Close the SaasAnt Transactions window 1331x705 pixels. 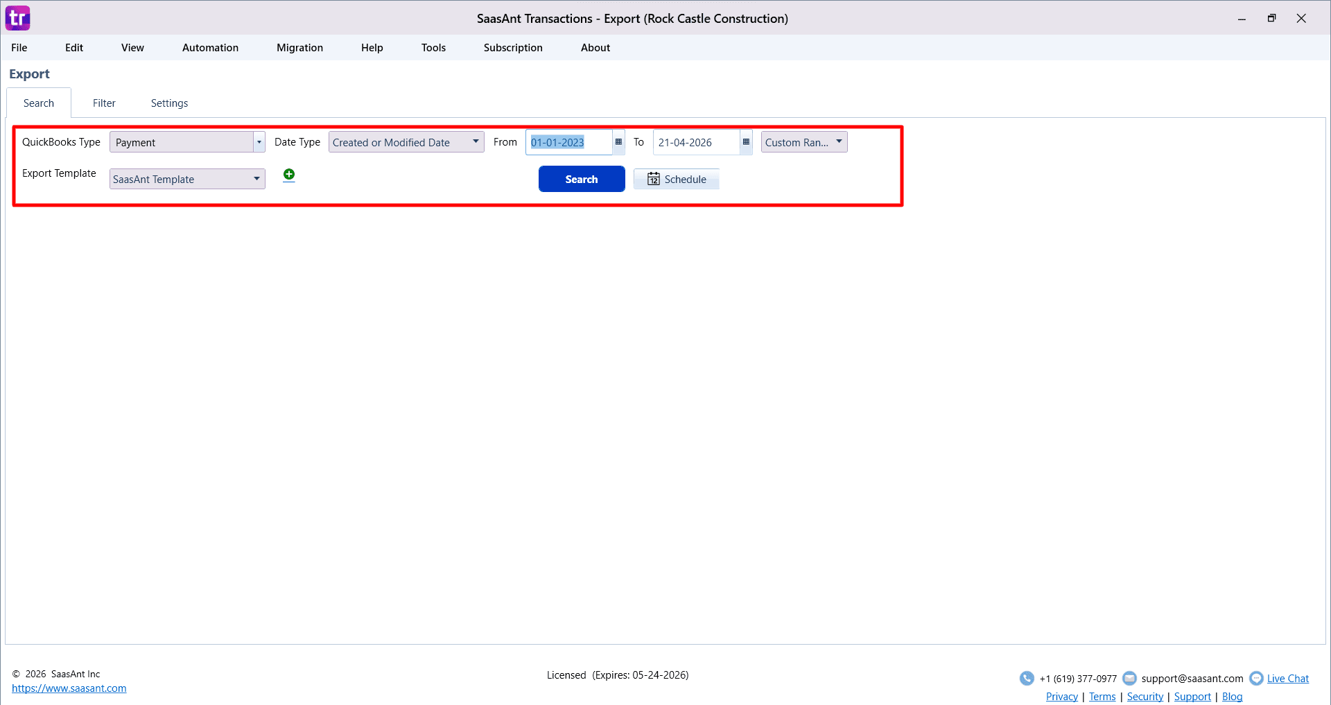click(1301, 19)
